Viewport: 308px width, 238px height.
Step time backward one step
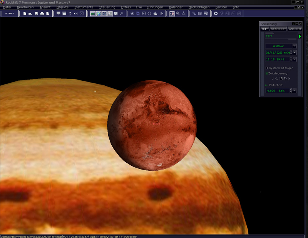tap(276, 79)
